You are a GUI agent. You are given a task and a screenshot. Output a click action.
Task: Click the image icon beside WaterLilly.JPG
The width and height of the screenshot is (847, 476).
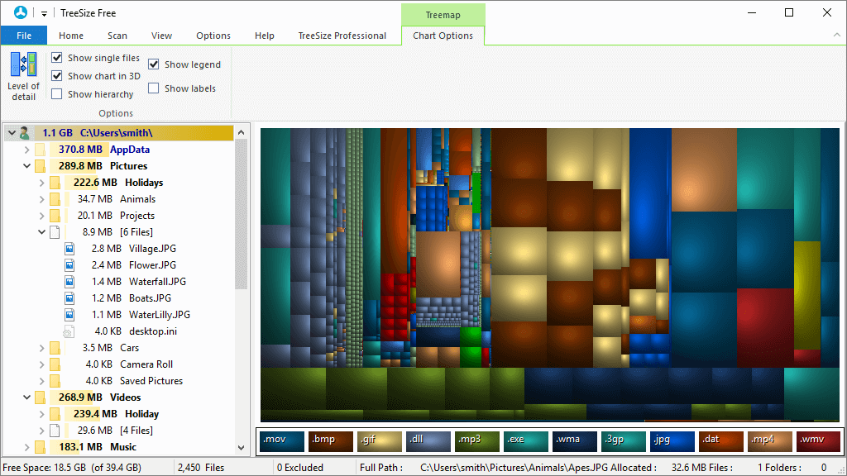68,314
